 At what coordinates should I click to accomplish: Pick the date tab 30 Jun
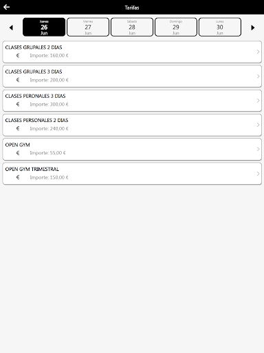click(220, 27)
